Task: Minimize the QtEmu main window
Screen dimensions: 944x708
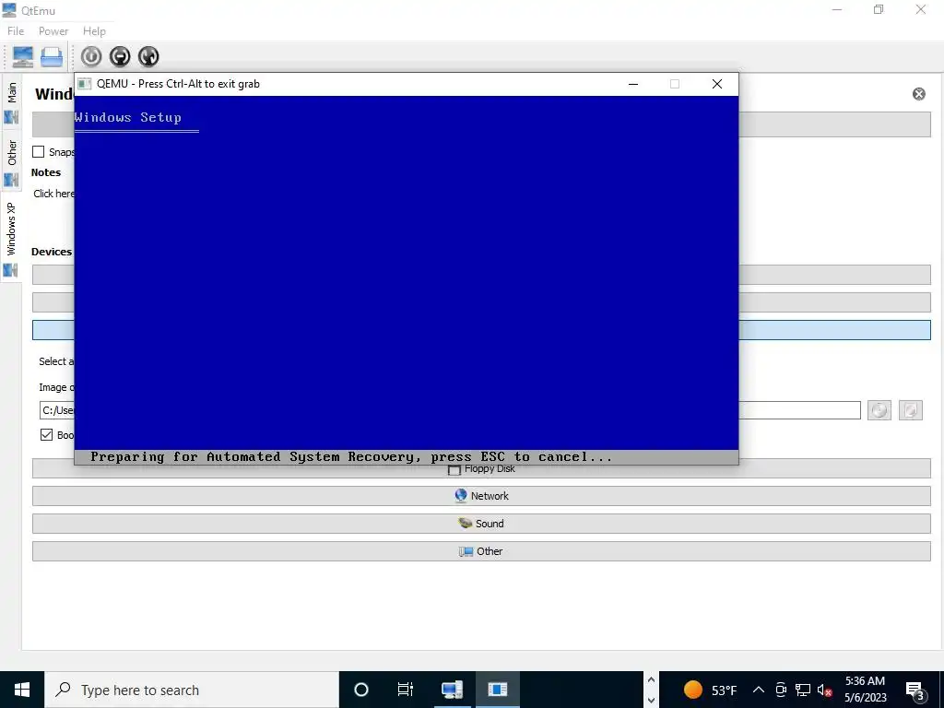Action: click(x=837, y=9)
